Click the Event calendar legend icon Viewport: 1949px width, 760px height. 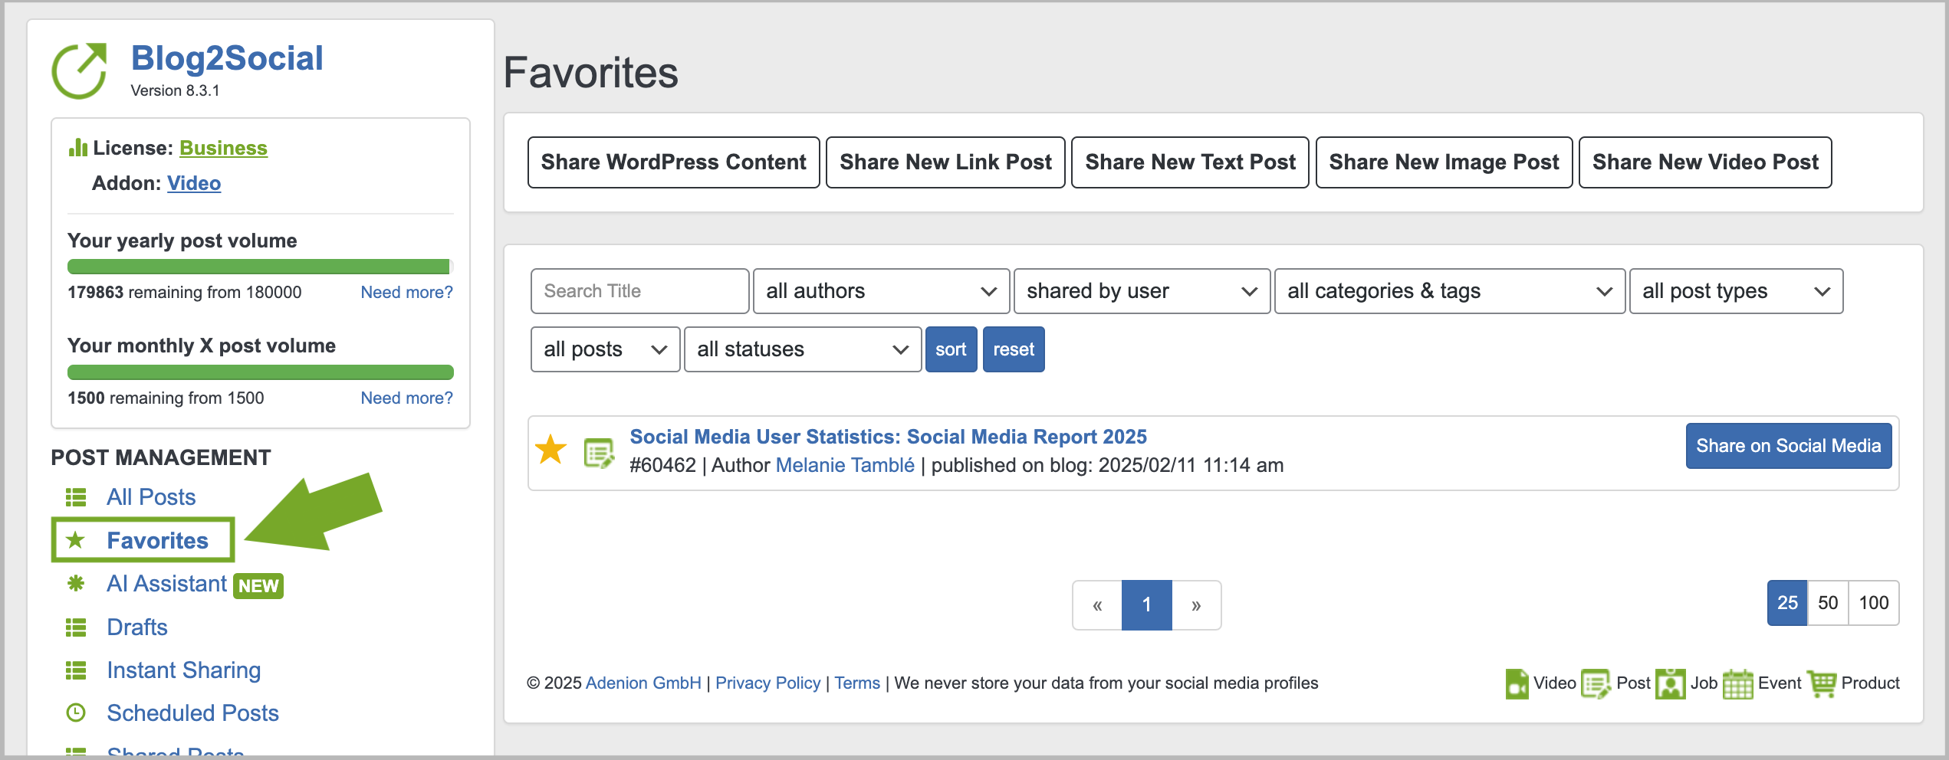[x=1737, y=683]
